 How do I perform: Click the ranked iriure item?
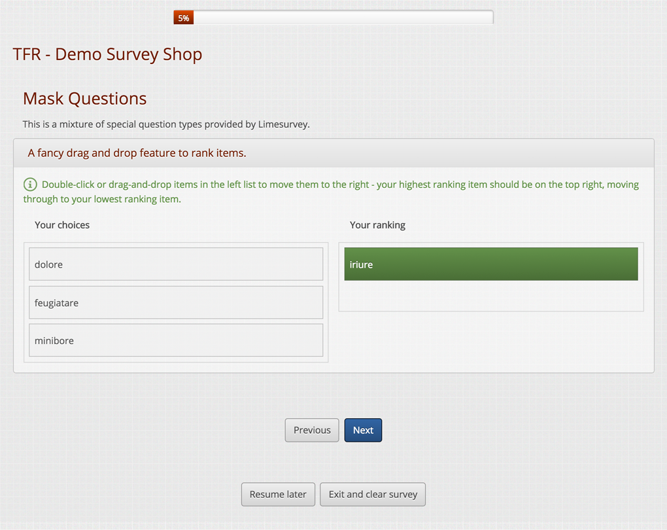pos(490,264)
